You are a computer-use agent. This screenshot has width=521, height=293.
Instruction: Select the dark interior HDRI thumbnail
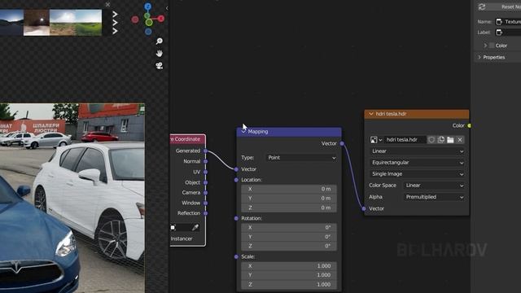[37, 22]
